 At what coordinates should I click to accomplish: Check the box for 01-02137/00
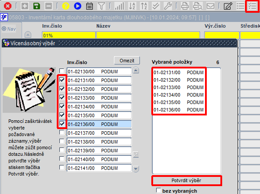point(62,133)
